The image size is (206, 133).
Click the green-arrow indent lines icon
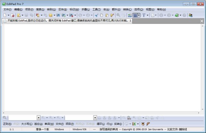point(130,15)
